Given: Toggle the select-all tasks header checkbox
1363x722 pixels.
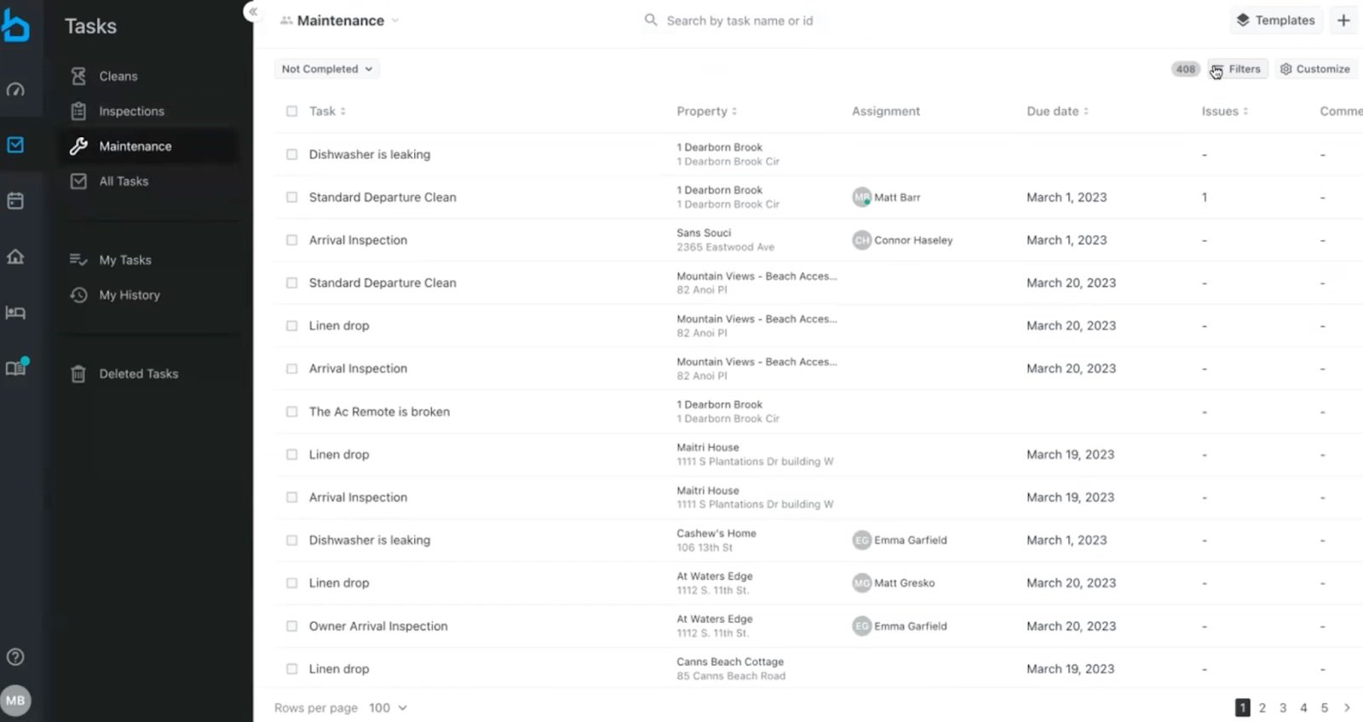Looking at the screenshot, I should [292, 112].
